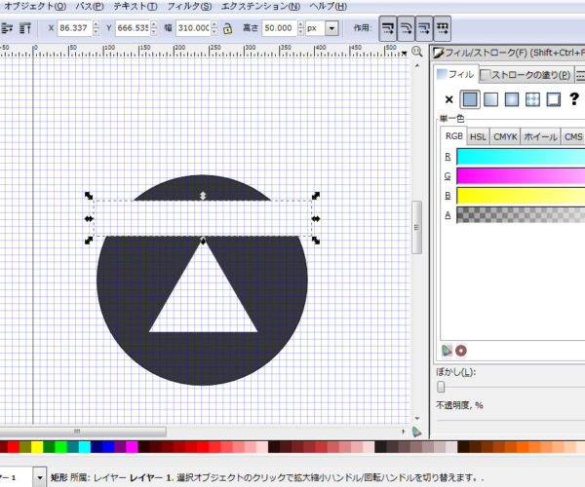Click the color managed icon below sliders
585x487 pixels.
click(x=447, y=351)
